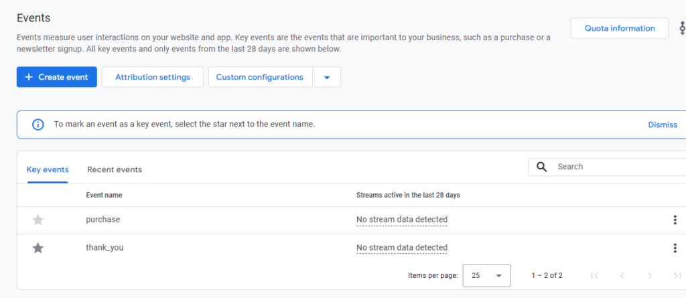Toggle the star for thank_you event
The height and width of the screenshot is (298, 686).
pyautogui.click(x=38, y=248)
